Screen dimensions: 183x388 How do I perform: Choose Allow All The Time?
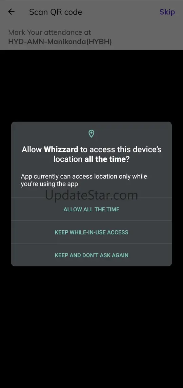pyautogui.click(x=91, y=209)
